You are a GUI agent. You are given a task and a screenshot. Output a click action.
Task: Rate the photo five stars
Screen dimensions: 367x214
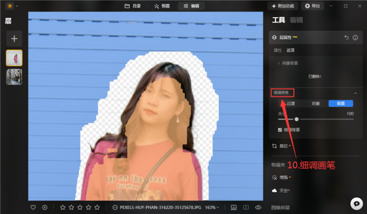pos(97,208)
